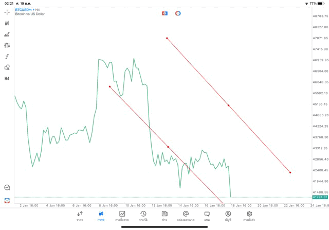Tap the red-blue one-click trading icon
The height and width of the screenshot is (230, 329).
[x=7, y=200]
